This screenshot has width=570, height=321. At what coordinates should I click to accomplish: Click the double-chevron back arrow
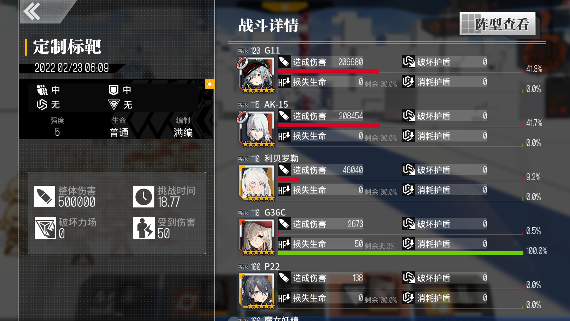point(32,12)
